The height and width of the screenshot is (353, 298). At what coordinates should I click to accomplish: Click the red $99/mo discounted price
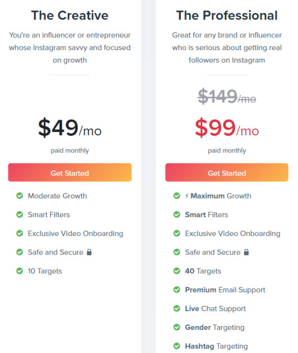tap(227, 128)
